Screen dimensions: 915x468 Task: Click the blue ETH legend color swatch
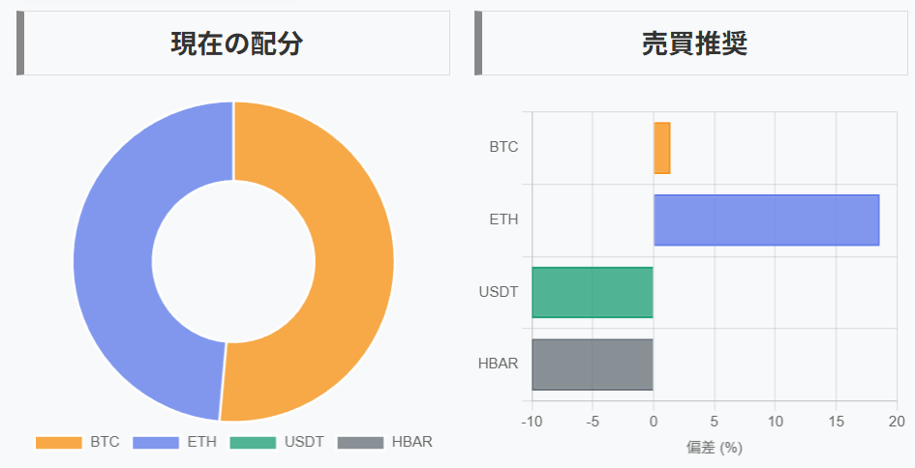(x=156, y=442)
